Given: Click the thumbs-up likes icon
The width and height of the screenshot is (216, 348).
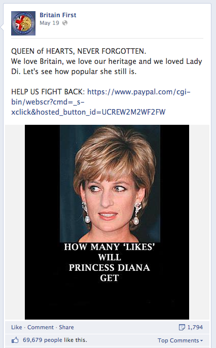Looking at the screenshot, I should point(15,340).
